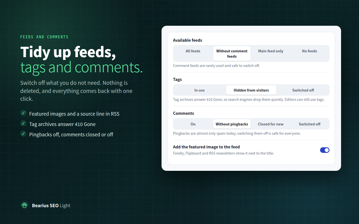Click the Add the featured image to the feed label

coord(206,147)
